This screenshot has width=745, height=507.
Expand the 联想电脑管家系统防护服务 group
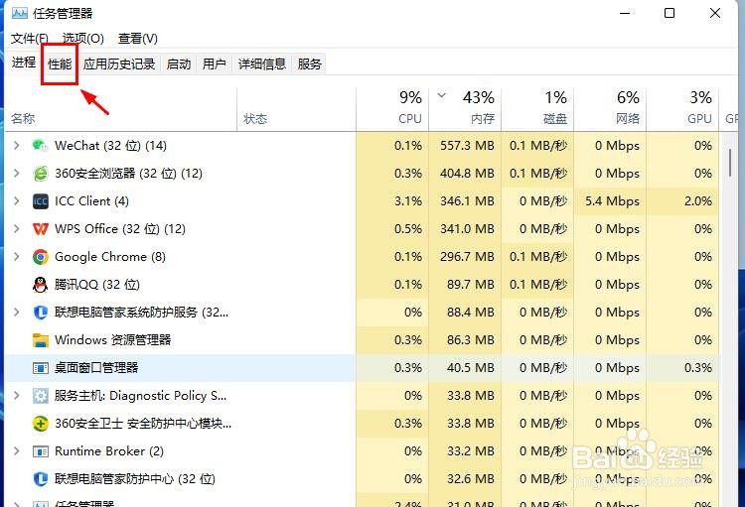pos(17,312)
